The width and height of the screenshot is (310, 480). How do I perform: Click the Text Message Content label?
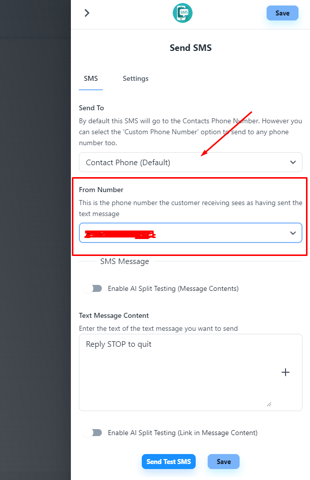click(x=114, y=315)
